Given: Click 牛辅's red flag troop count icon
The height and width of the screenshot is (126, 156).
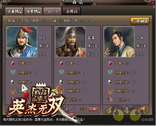Looking at the screenshot, I should tap(110, 99).
